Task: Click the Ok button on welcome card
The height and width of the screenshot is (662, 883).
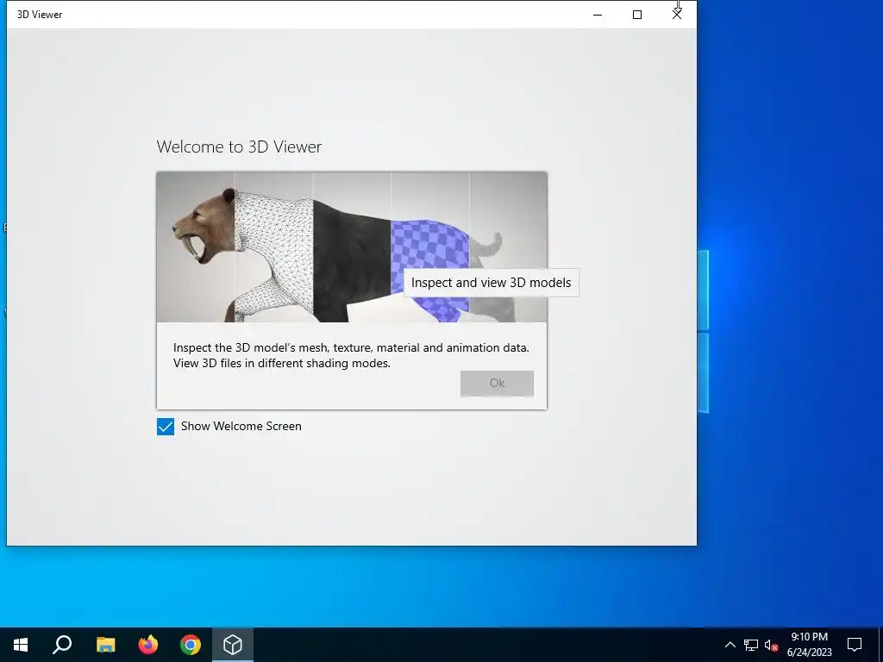Action: point(497,384)
